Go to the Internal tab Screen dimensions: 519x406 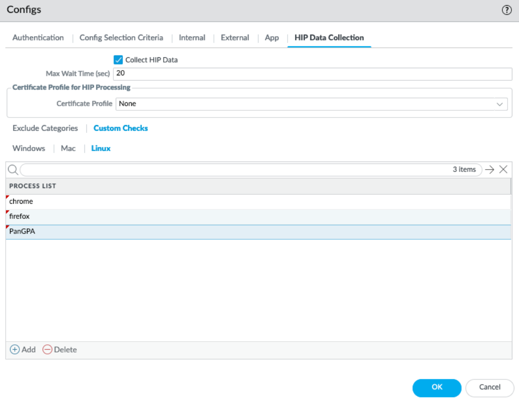[x=192, y=38]
